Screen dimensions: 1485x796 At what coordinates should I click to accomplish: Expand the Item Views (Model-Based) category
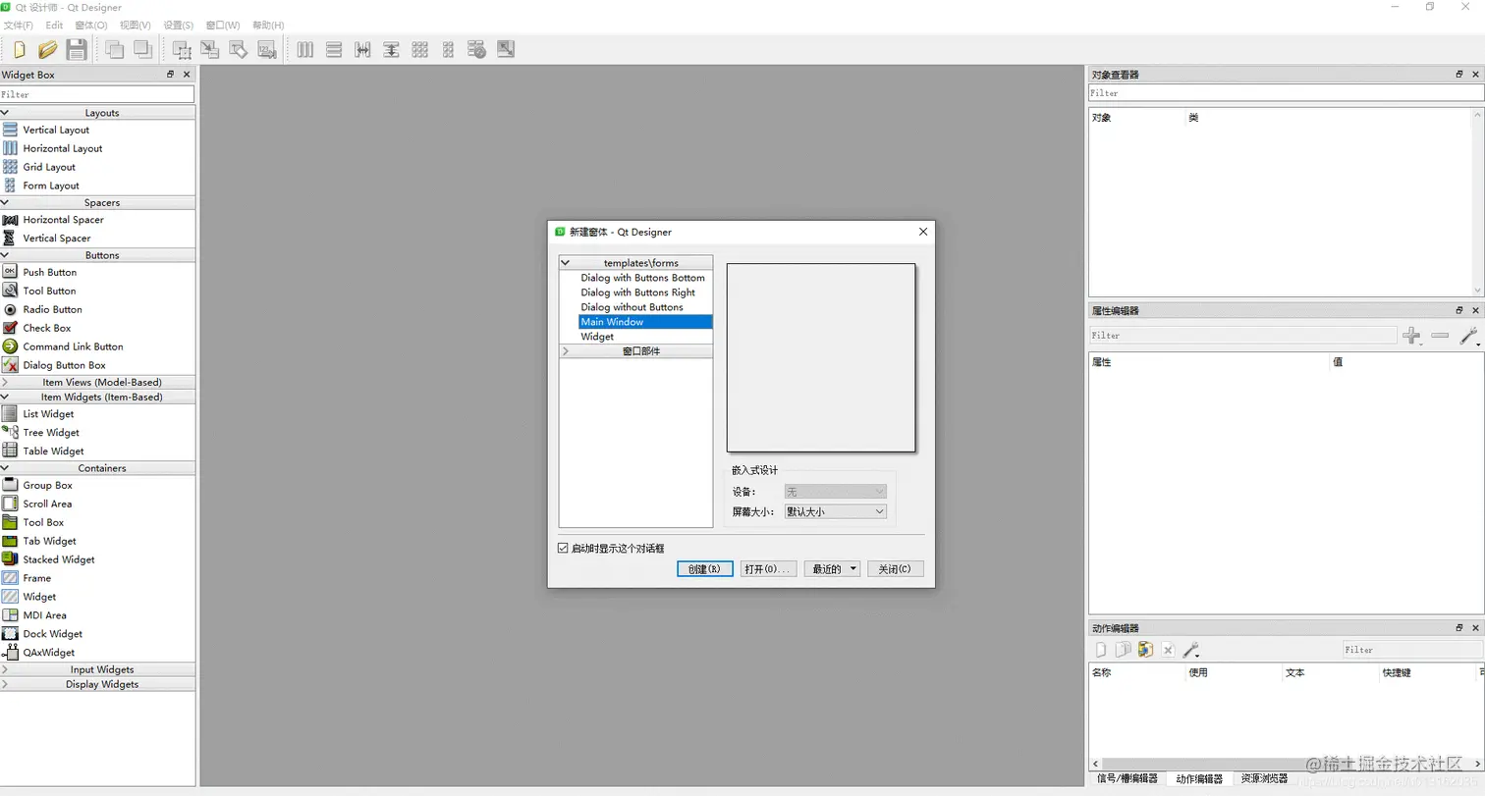coord(5,382)
